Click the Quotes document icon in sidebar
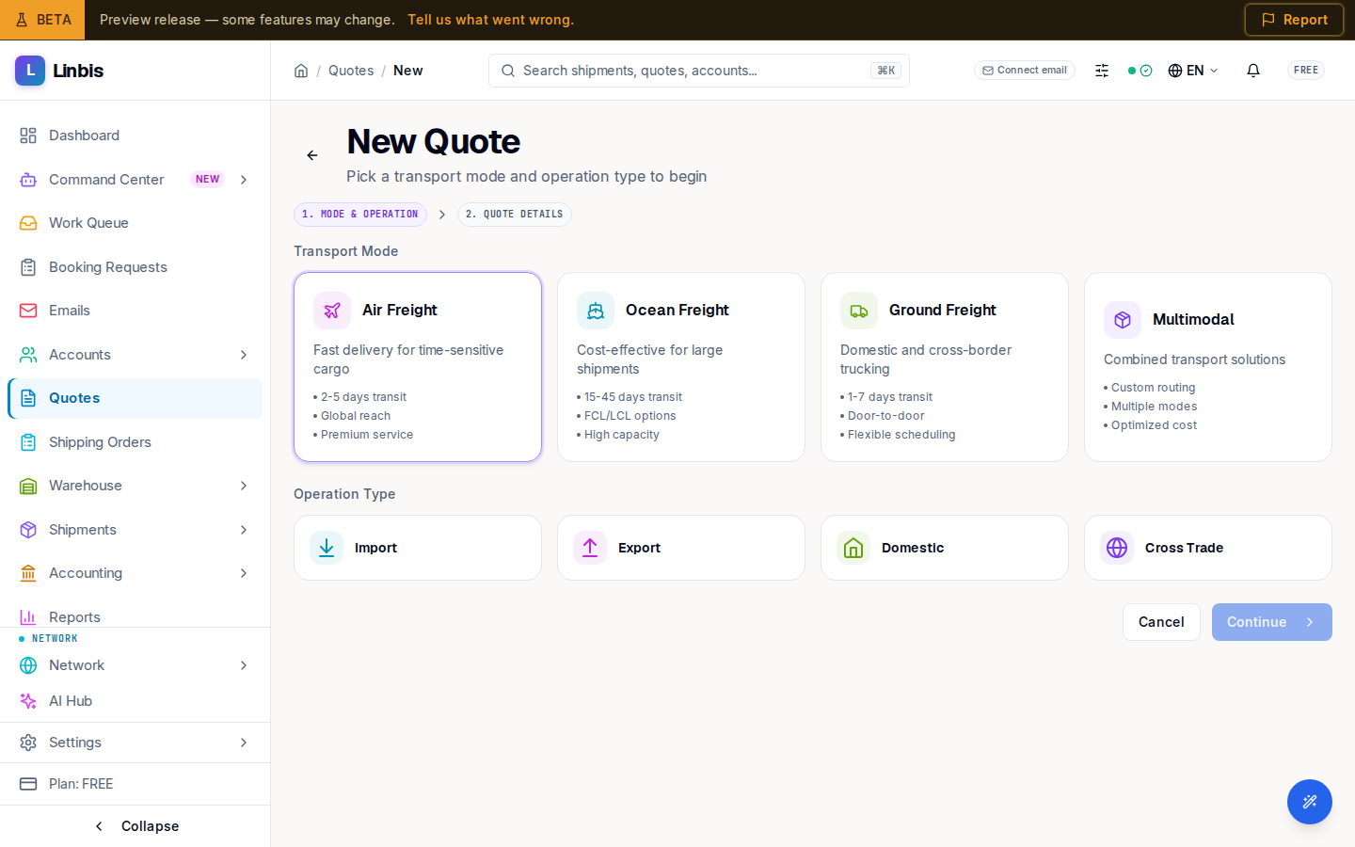1355x847 pixels. click(28, 398)
